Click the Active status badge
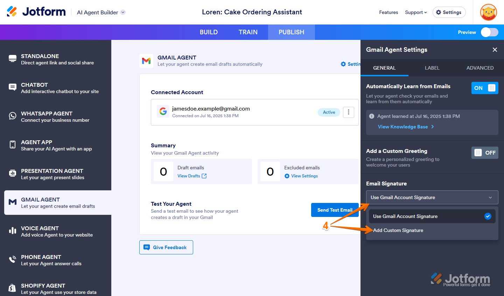 pyautogui.click(x=329, y=112)
